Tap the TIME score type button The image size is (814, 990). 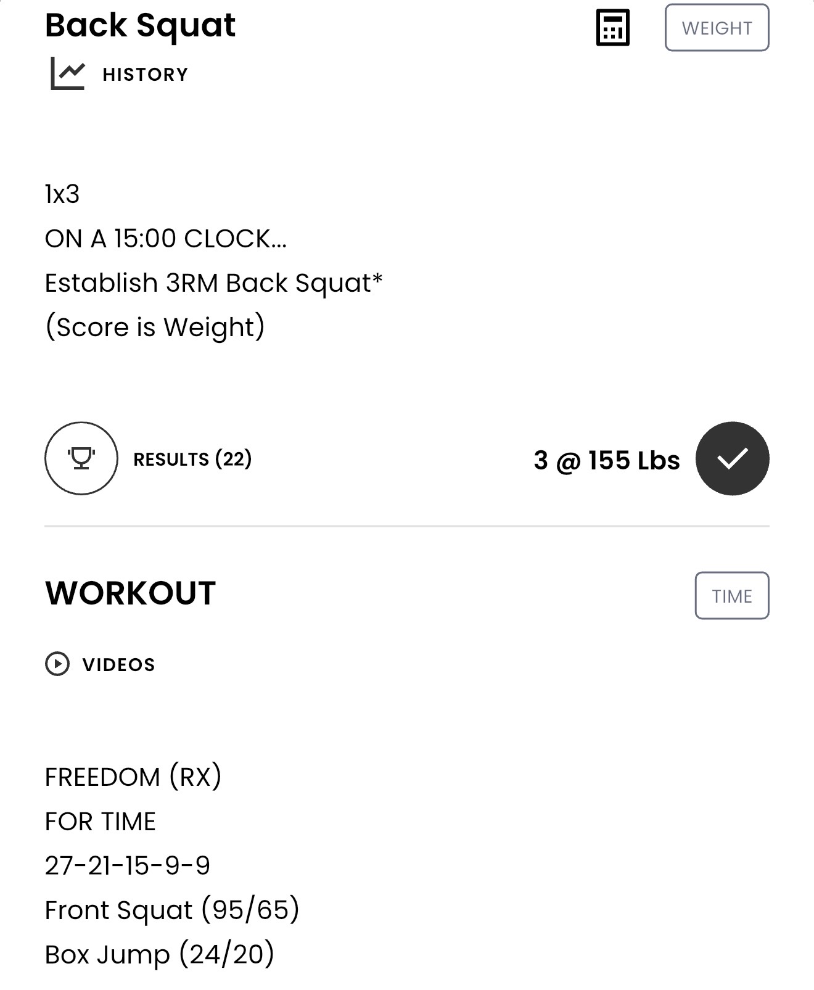[732, 596]
